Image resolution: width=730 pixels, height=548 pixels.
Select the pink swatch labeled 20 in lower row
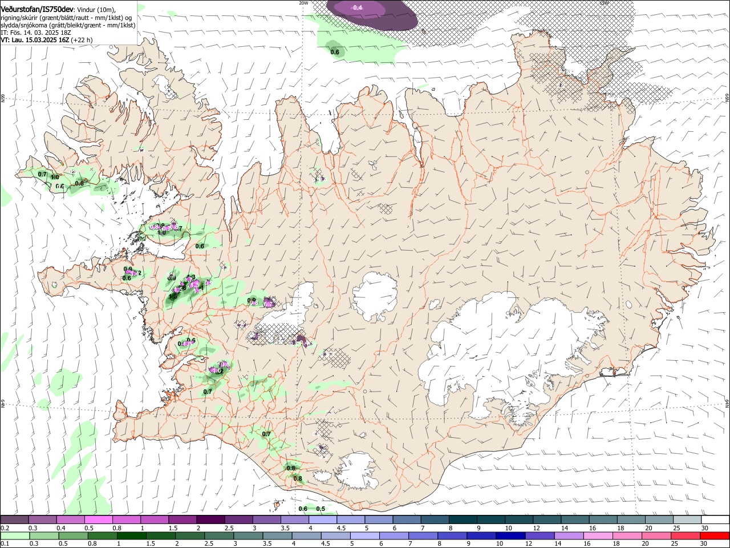tap(656, 535)
